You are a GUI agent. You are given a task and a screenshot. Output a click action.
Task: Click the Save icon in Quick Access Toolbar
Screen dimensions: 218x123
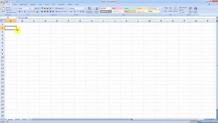[x=6, y=1]
